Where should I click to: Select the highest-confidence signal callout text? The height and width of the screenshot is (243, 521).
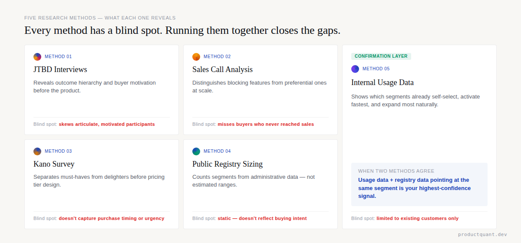(x=414, y=188)
